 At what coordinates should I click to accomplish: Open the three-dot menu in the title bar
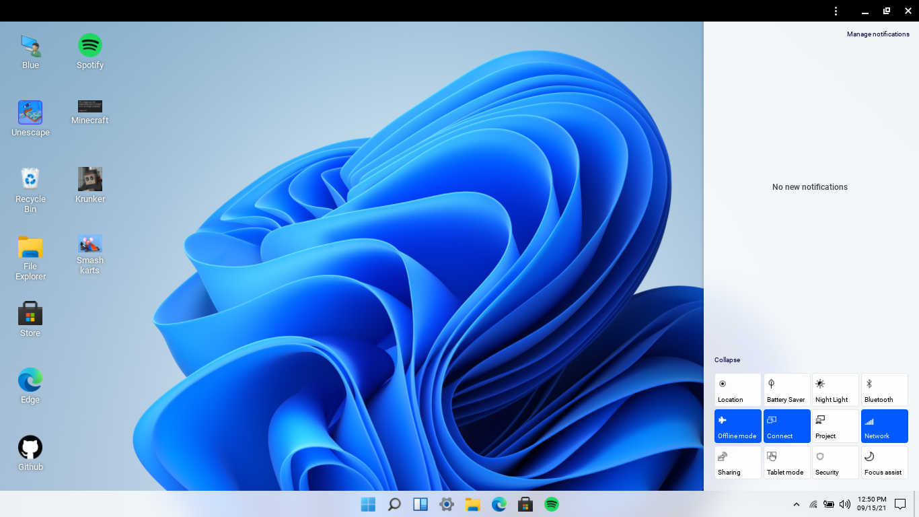point(836,11)
